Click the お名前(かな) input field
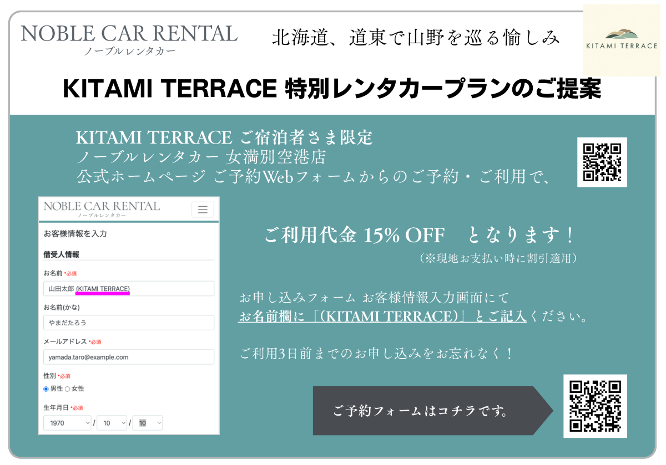 pyautogui.click(x=129, y=323)
